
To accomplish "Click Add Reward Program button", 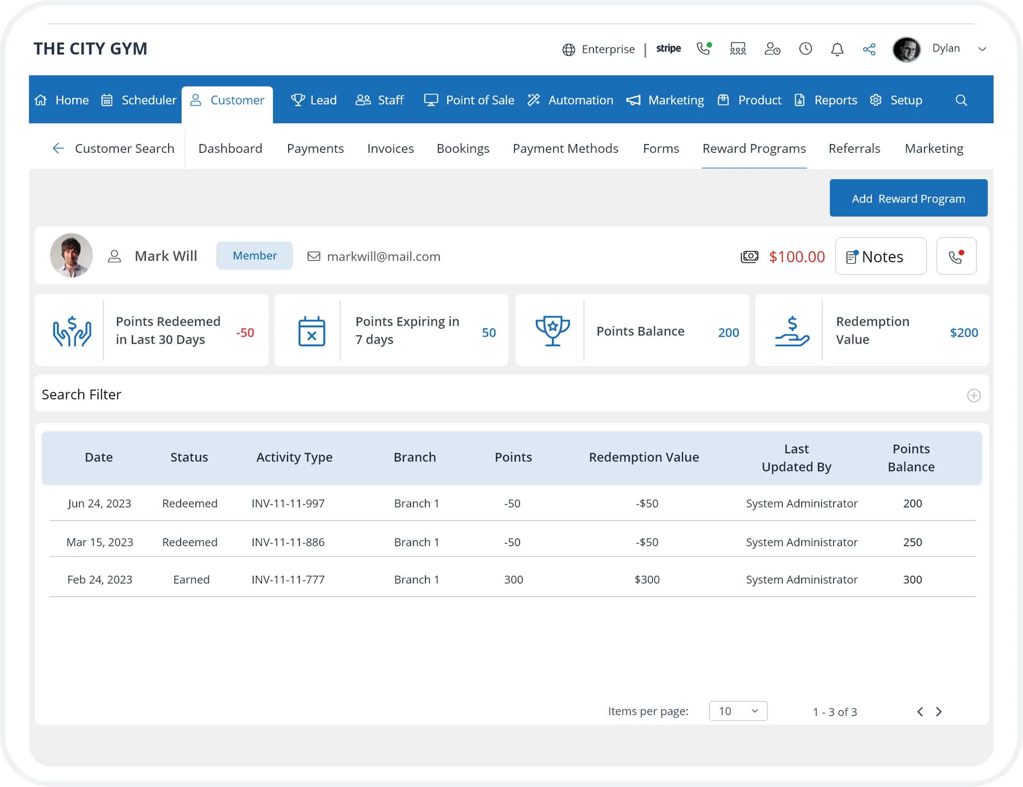I will tap(908, 198).
